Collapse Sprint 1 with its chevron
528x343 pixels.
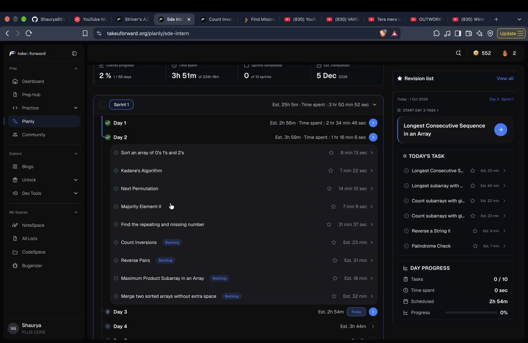[374, 105]
